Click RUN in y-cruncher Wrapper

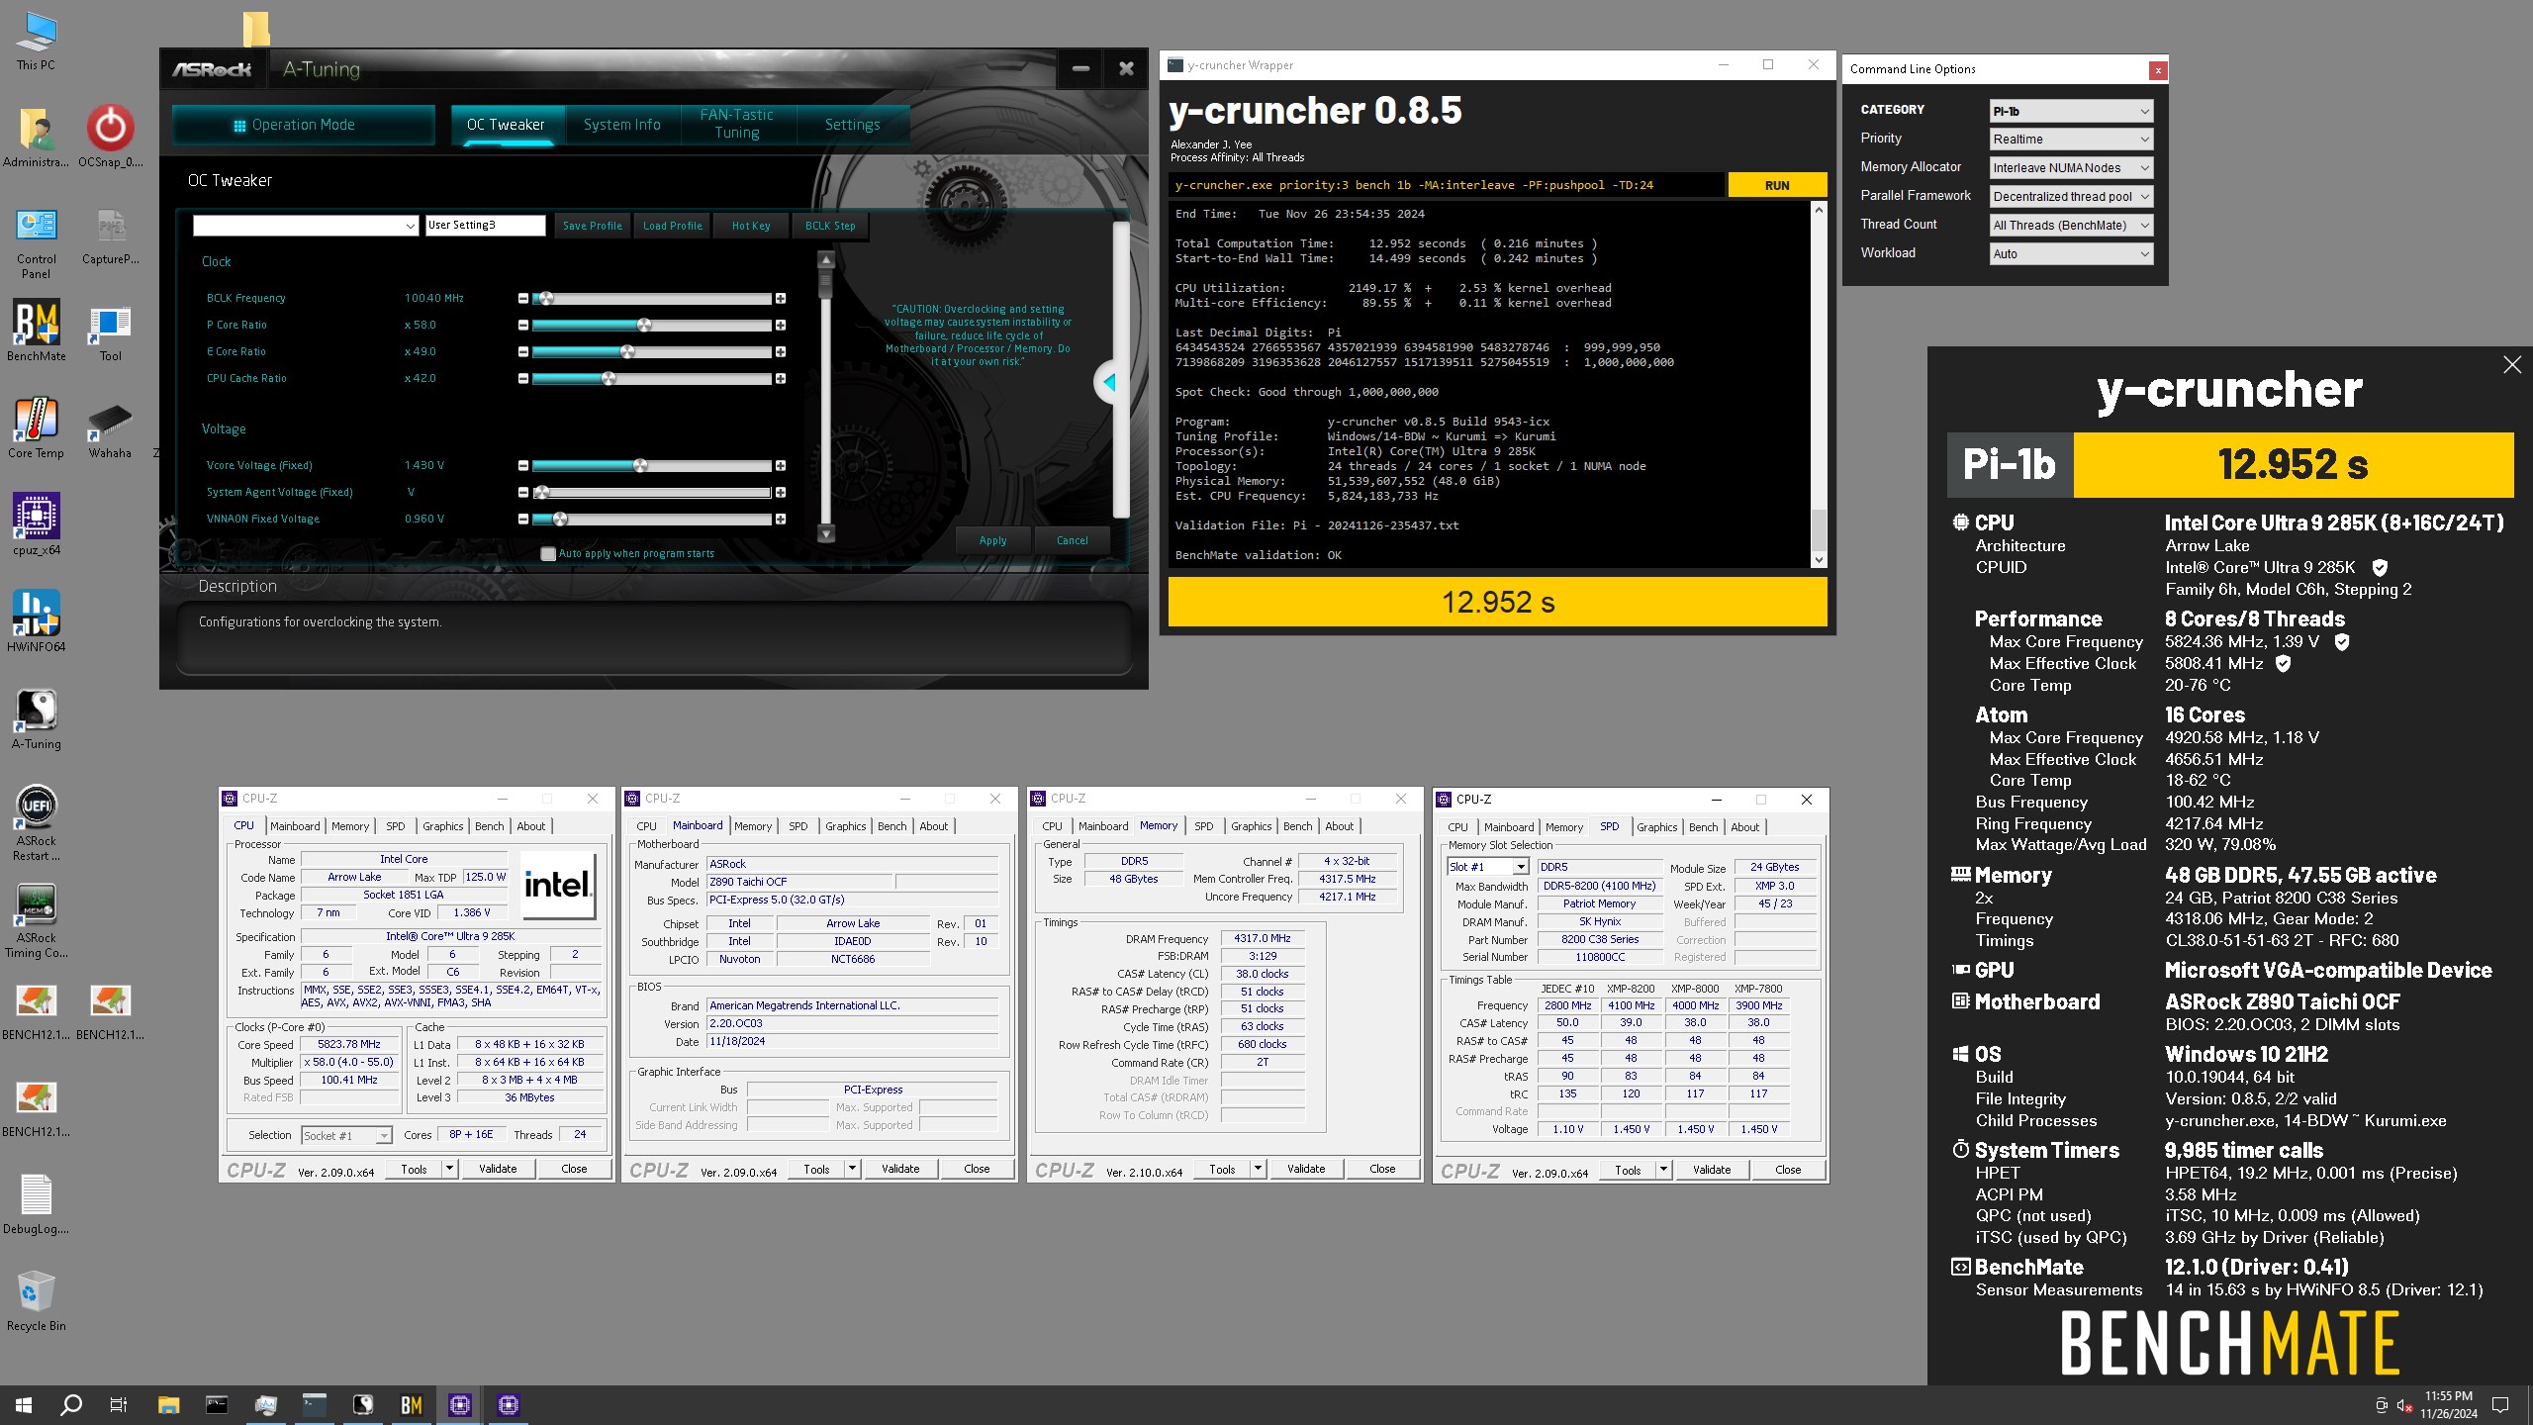pyautogui.click(x=1777, y=185)
